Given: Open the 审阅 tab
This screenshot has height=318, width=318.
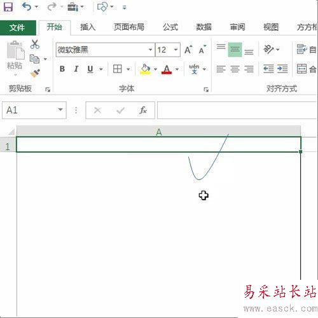Looking at the screenshot, I should tap(237, 27).
